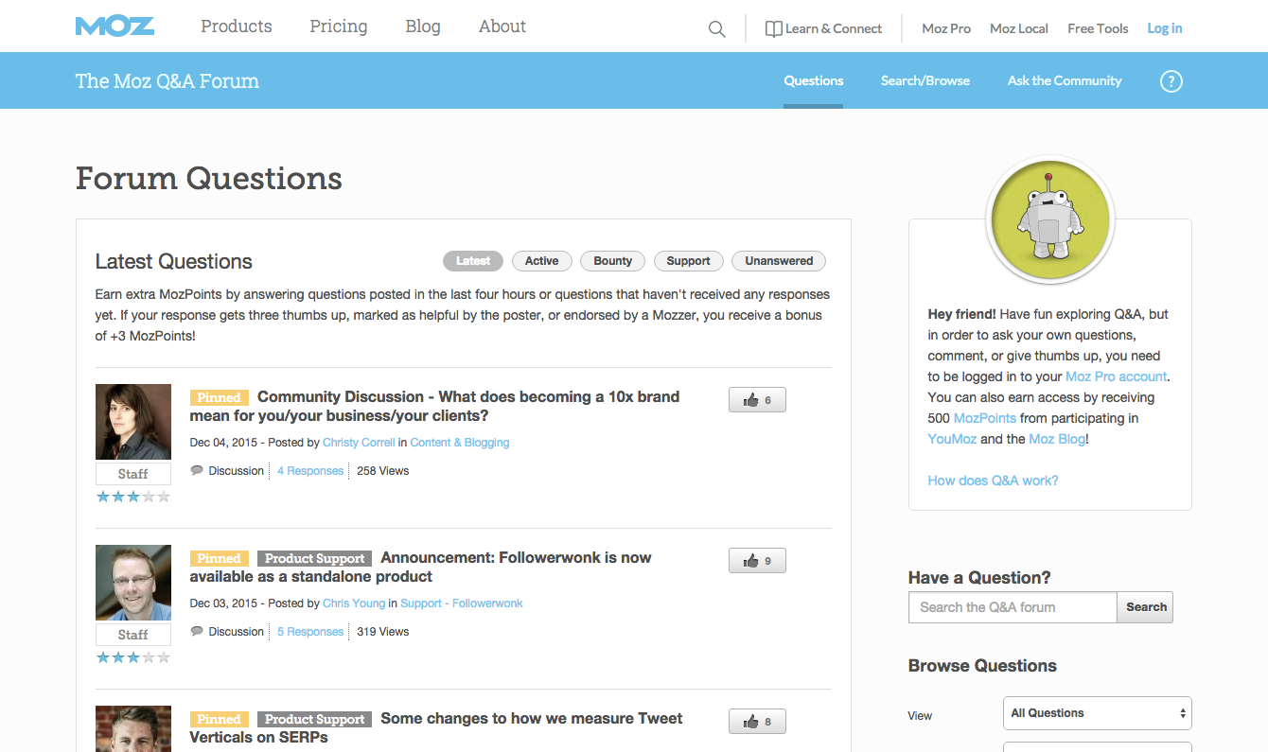Click profile photo of Tweet Verticals post
This screenshot has width=1268, height=752.
[133, 728]
